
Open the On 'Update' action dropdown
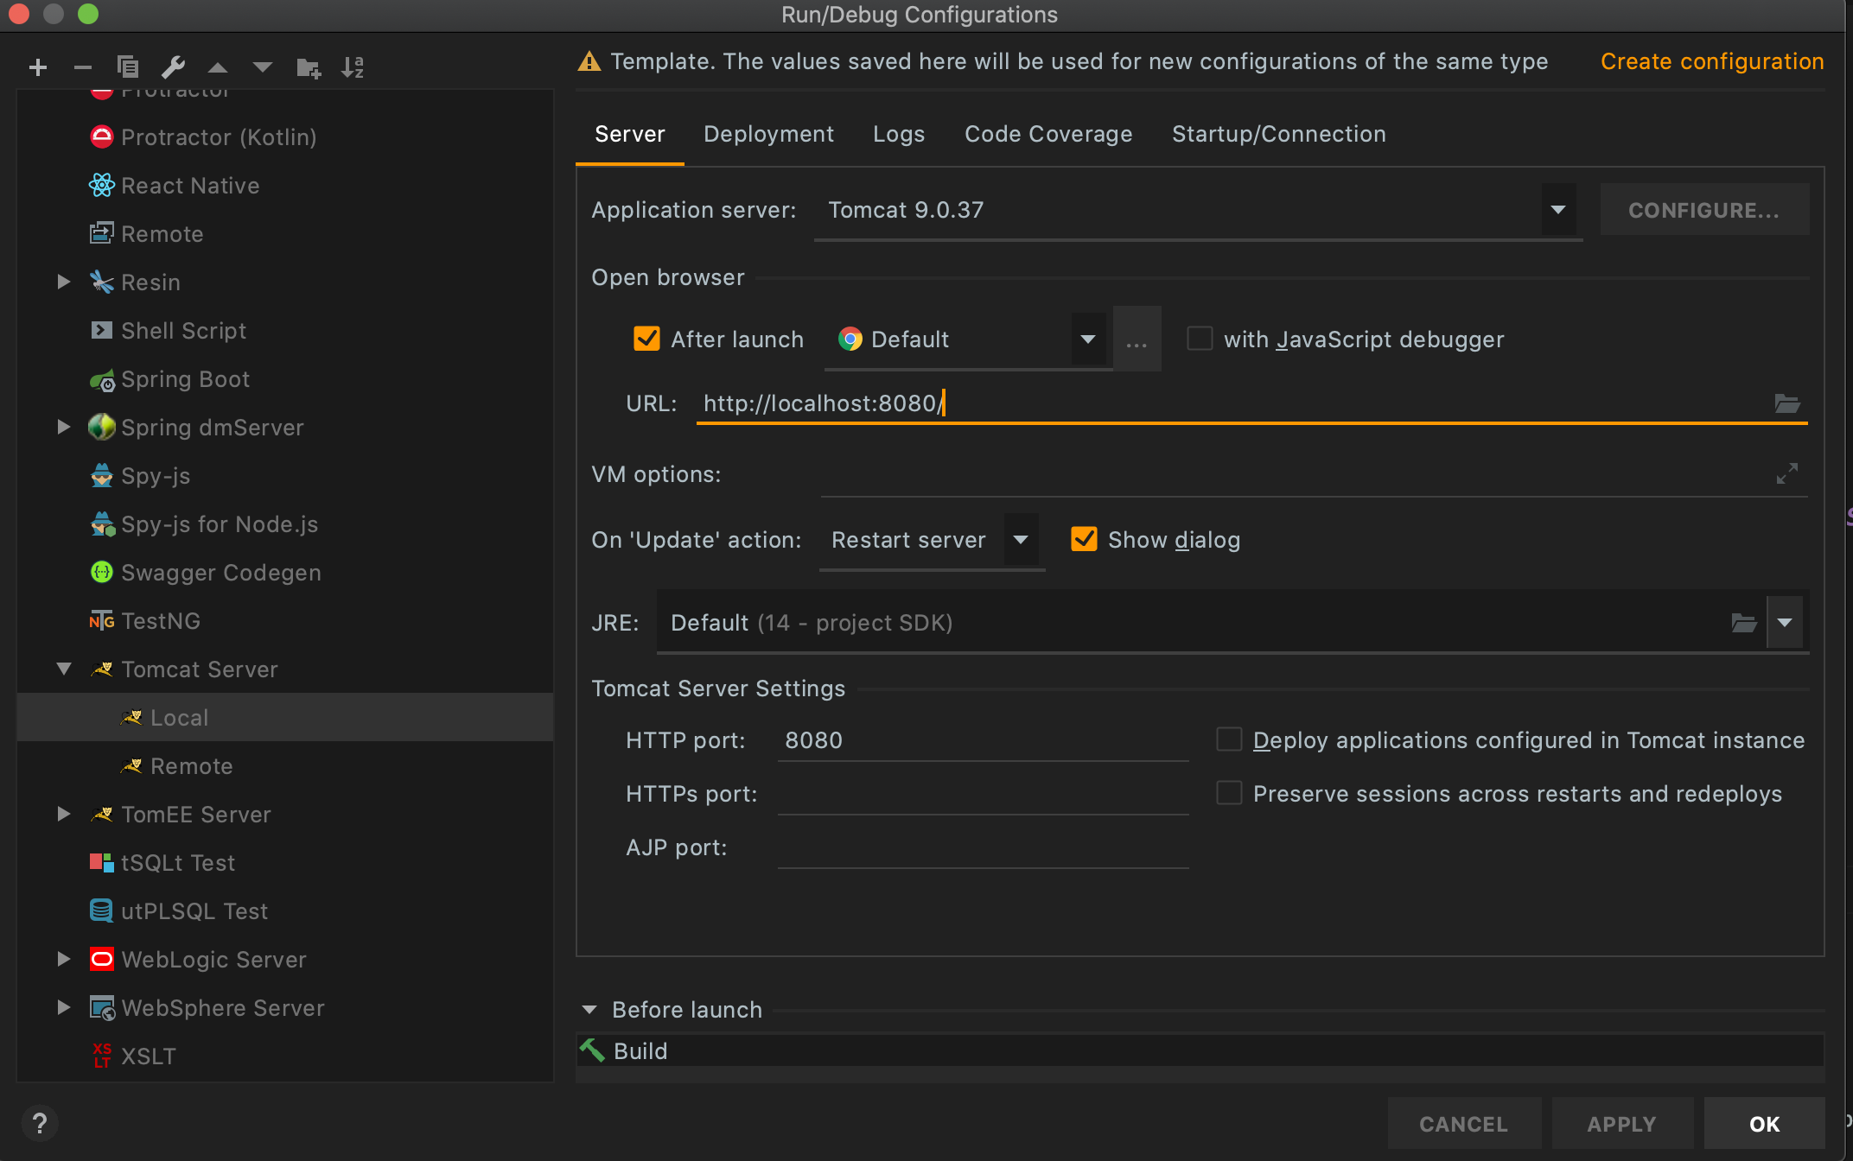click(1021, 540)
